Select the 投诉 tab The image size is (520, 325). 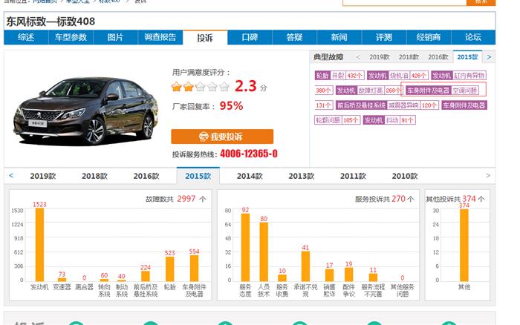tap(205, 37)
